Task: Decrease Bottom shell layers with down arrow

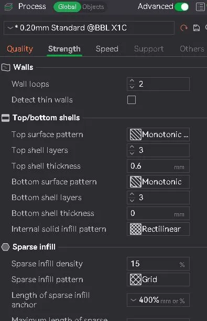Action: tap(132, 200)
